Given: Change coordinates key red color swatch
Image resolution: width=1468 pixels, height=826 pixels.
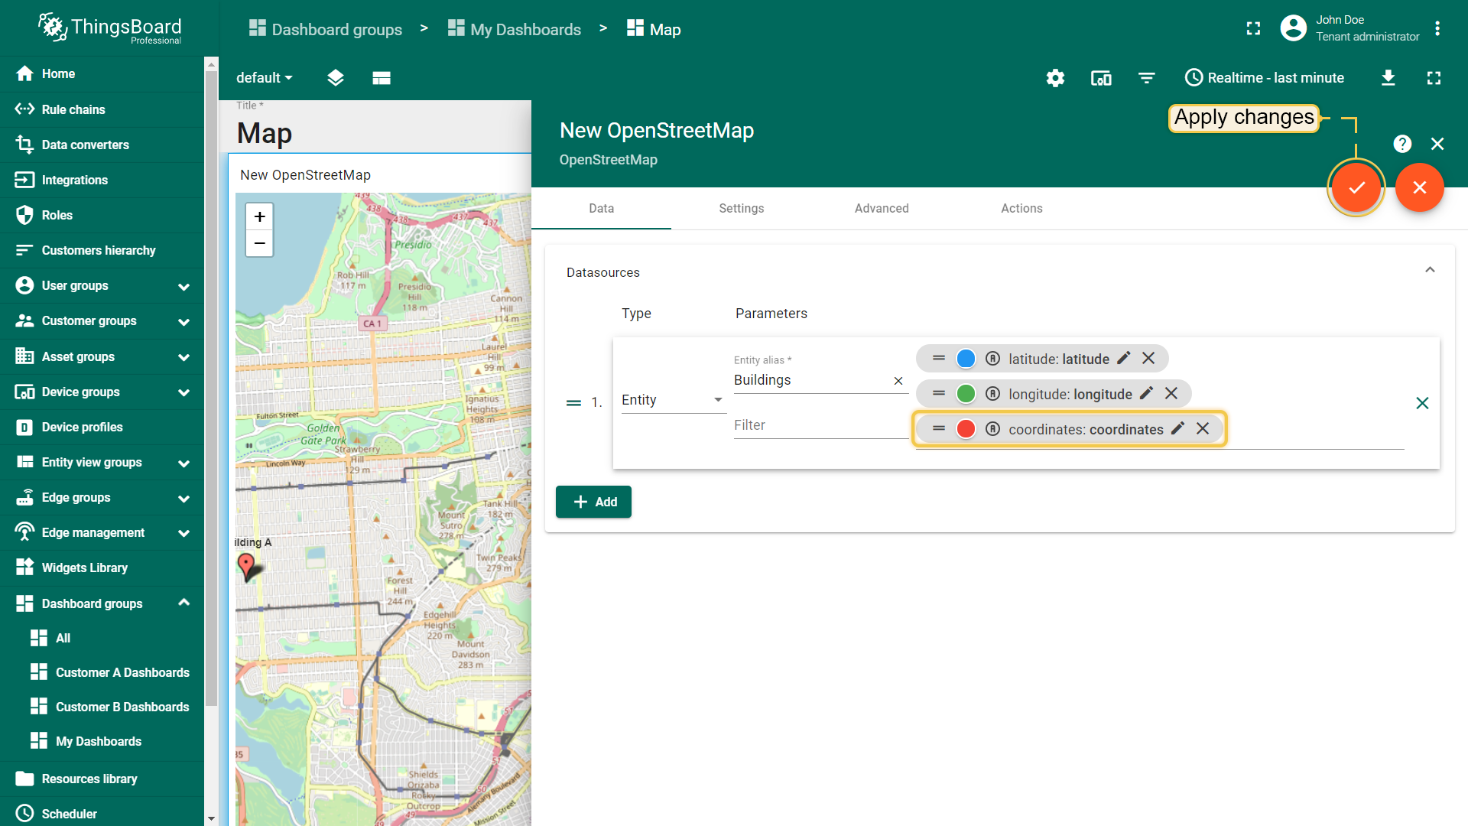Looking at the screenshot, I should coord(966,429).
